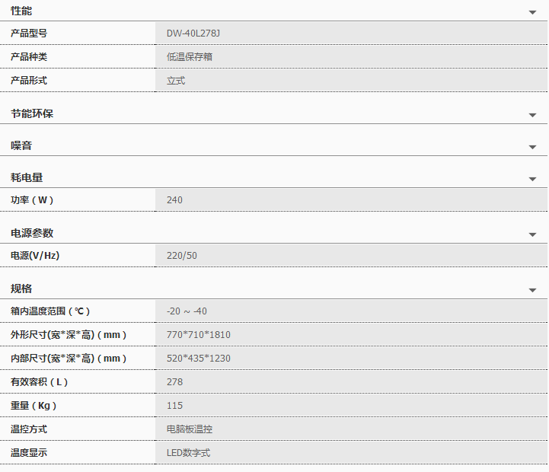This screenshot has height=472, width=549.
Task: Click the 电脑板温控 value cell
Action: click(x=189, y=429)
